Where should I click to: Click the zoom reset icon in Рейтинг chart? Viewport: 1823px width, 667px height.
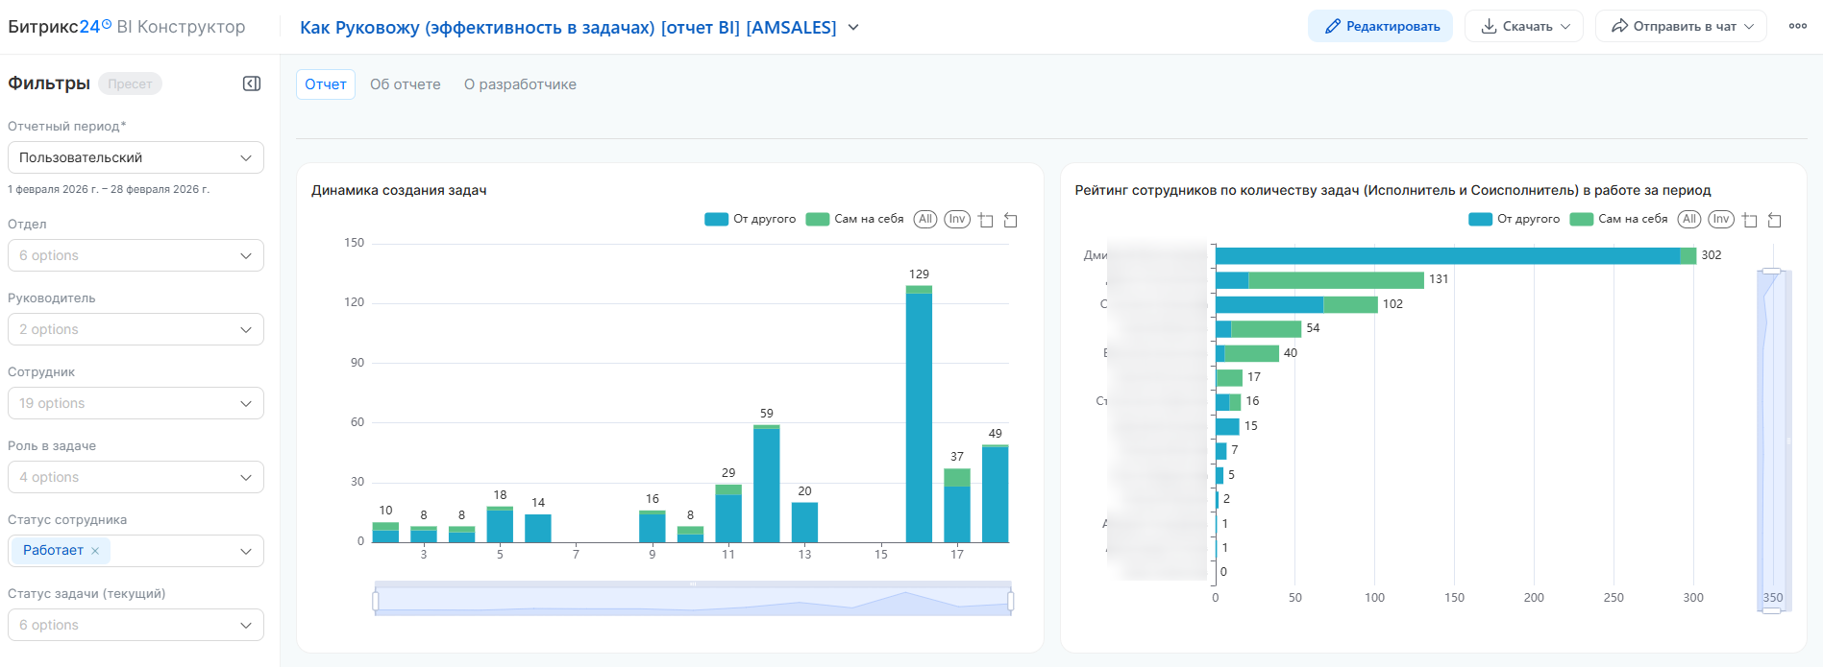click(1775, 221)
